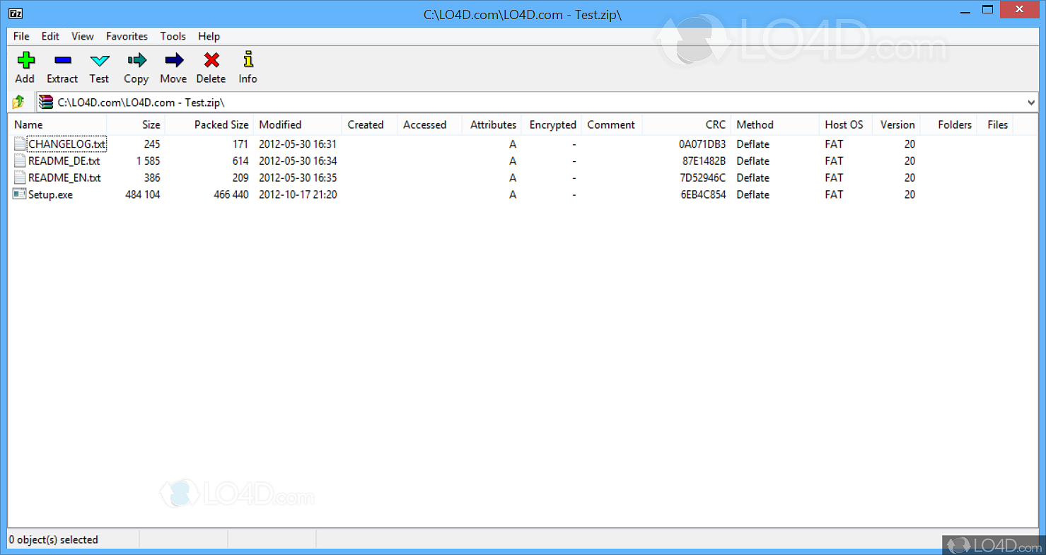Viewport: 1046px width, 555px height.
Task: Open the File menu
Action: click(21, 36)
